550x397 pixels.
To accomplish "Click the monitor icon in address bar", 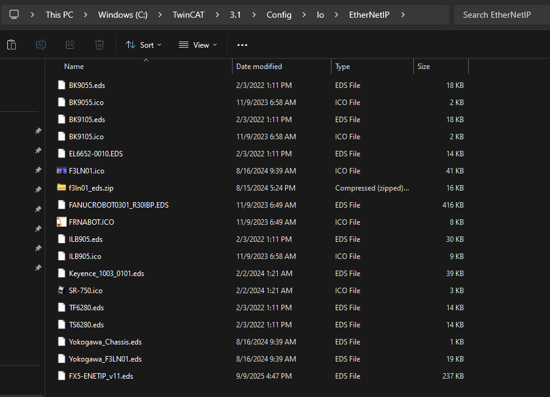I will (x=14, y=15).
